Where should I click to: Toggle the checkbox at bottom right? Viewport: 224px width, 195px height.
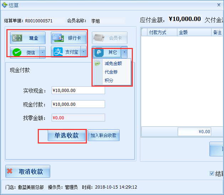[212, 173]
